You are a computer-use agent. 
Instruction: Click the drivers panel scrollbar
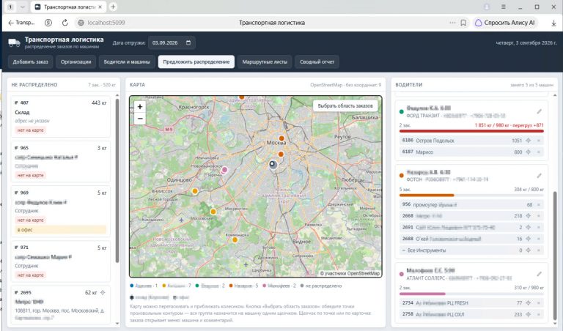[555, 256]
